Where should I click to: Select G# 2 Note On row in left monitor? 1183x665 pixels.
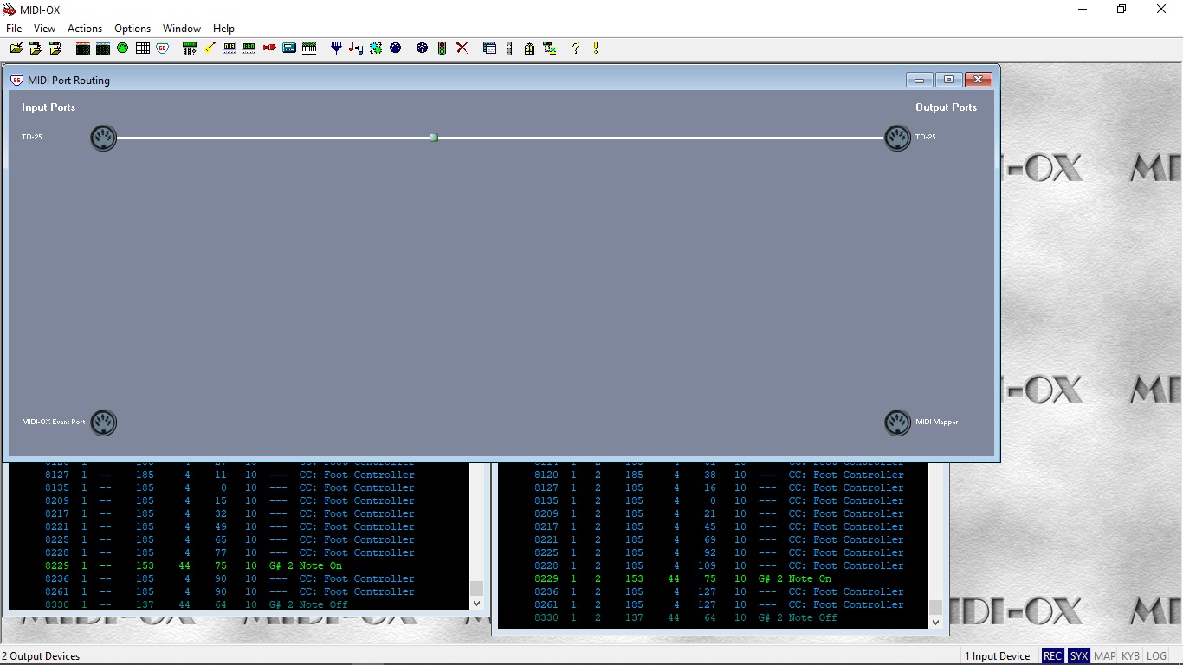tap(238, 566)
